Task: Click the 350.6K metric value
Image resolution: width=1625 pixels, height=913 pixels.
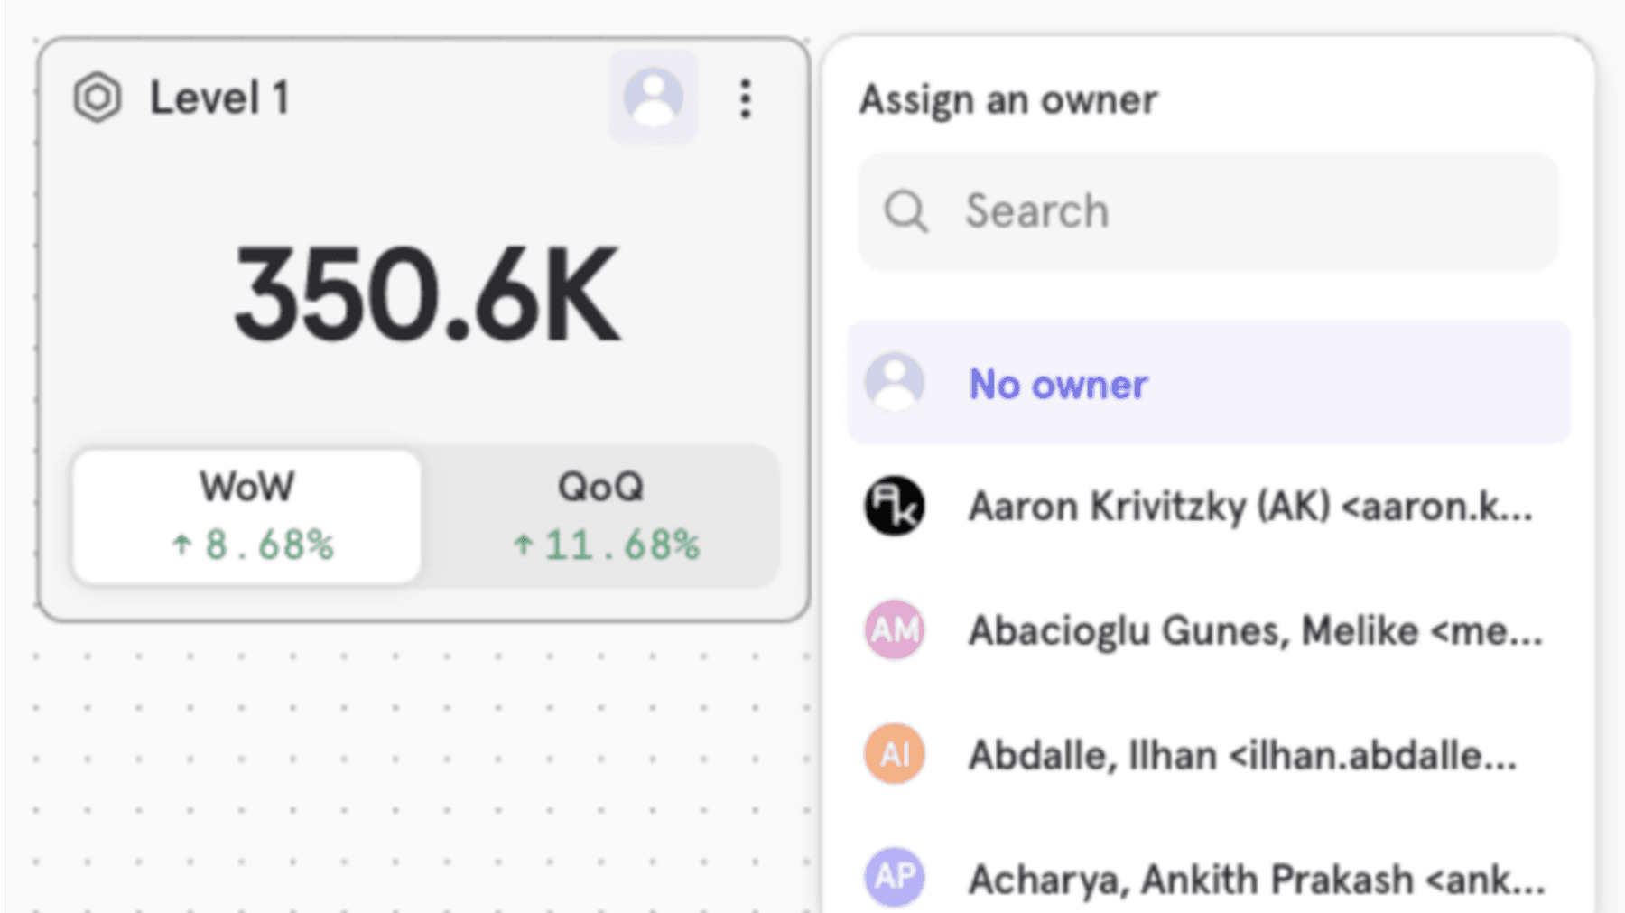Action: coord(426,294)
